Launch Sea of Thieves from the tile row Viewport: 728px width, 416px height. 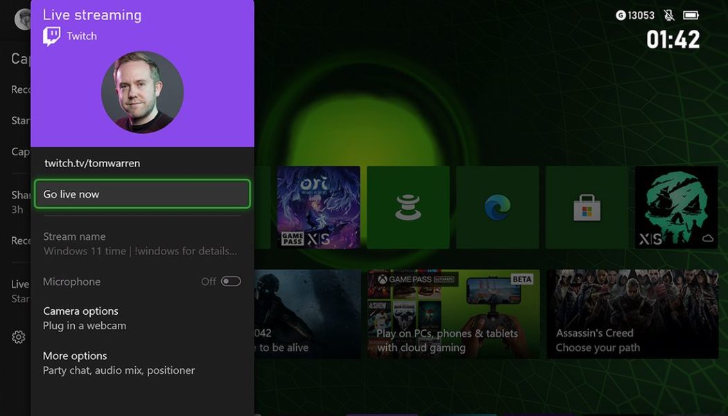coord(676,205)
